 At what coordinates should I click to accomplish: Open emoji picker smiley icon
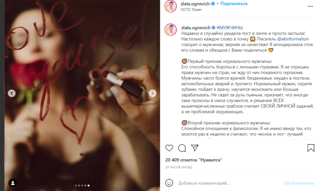(x=169, y=183)
